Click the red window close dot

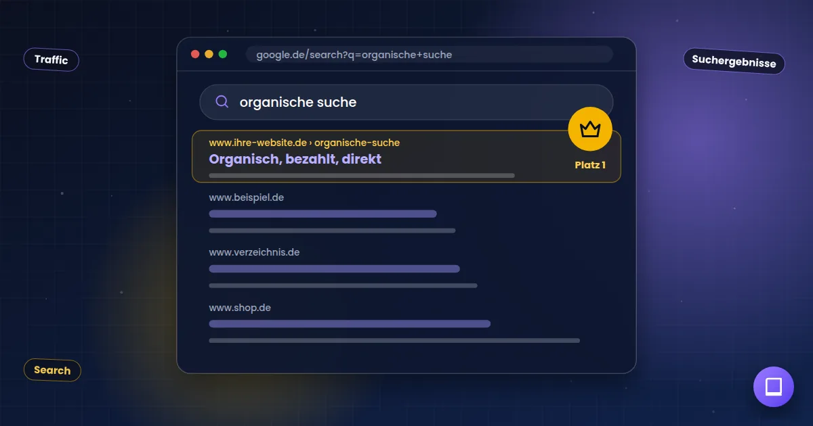(195, 54)
